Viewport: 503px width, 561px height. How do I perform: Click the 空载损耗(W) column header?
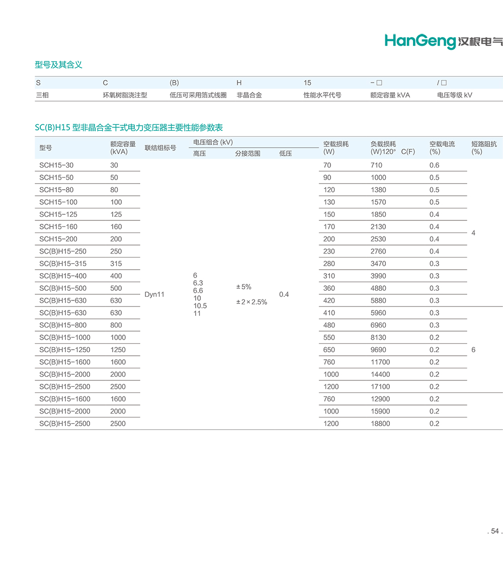click(335, 147)
